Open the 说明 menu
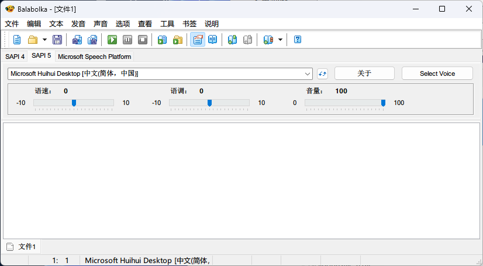The width and height of the screenshot is (483, 266). click(x=212, y=24)
